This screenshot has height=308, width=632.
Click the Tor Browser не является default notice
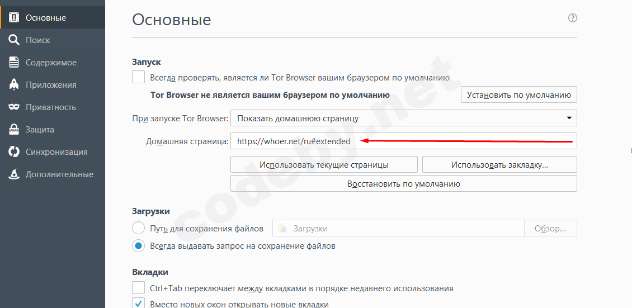pos(270,95)
